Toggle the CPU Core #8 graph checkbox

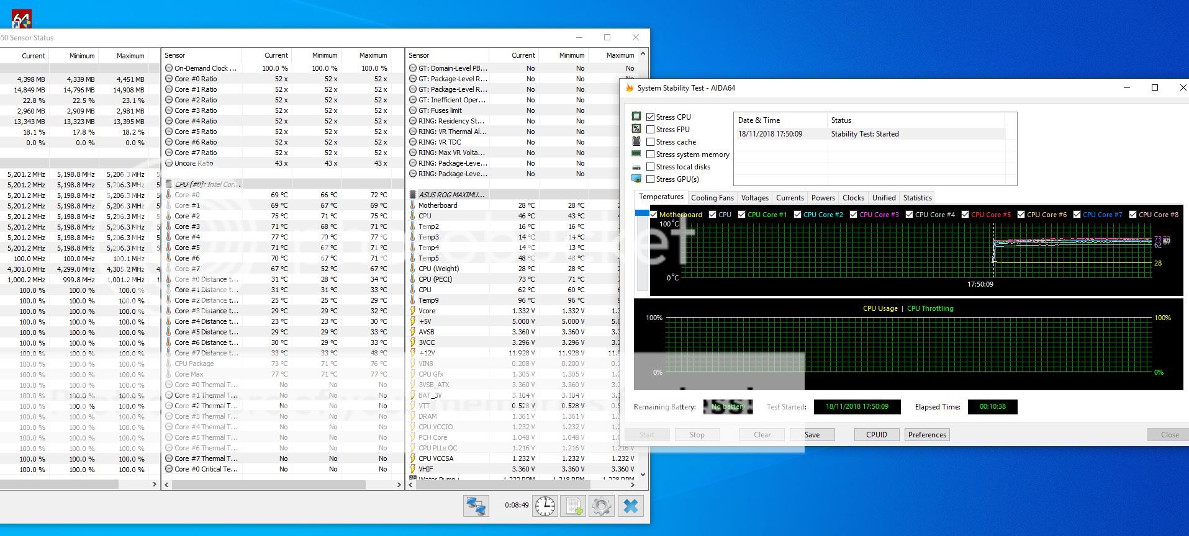tap(1132, 215)
